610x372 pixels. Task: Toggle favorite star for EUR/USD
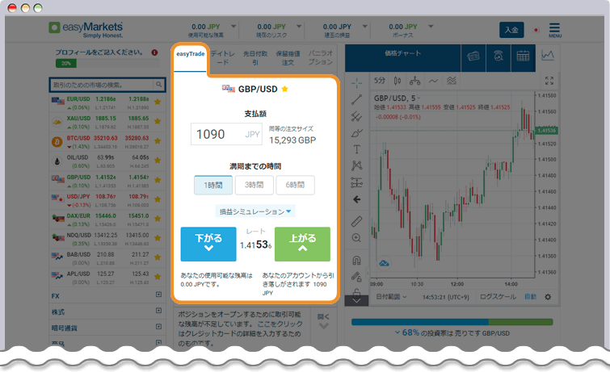click(x=158, y=102)
